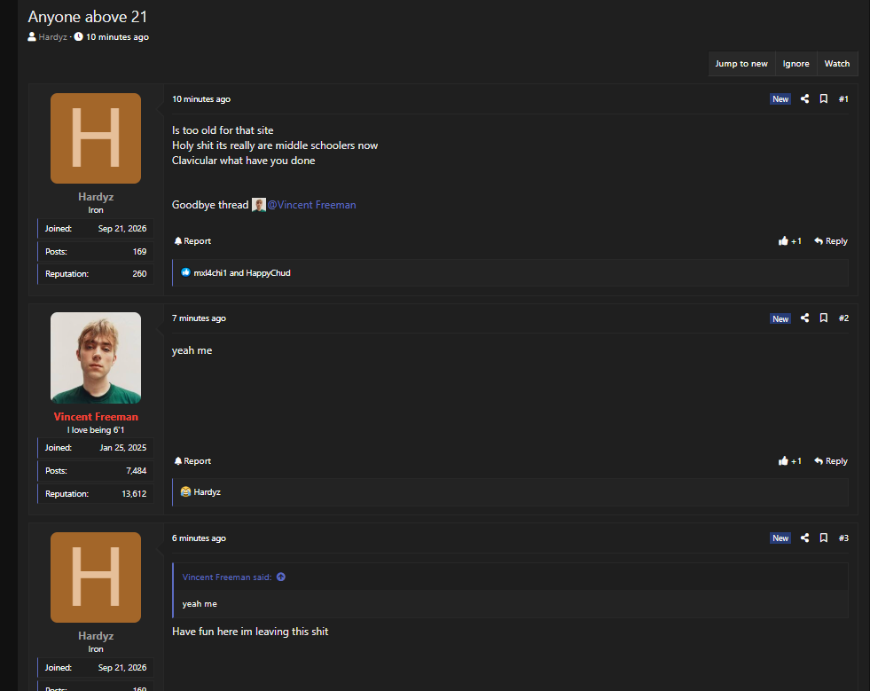Click the like reaction icon beside mxl4chi1
The height and width of the screenshot is (691, 870).
tap(185, 272)
